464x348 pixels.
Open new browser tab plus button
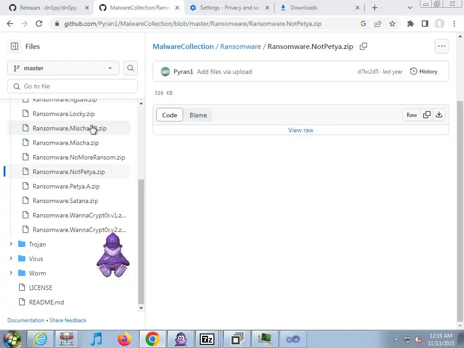tap(375, 8)
